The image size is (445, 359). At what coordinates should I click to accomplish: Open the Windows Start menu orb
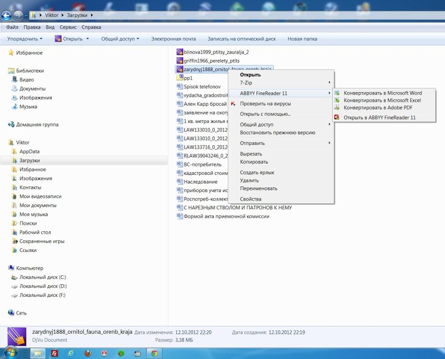pos(10,352)
